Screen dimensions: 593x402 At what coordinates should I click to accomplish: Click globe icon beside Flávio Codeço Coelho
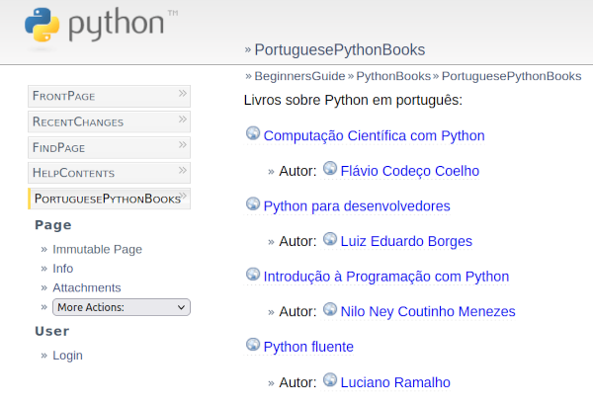(330, 168)
